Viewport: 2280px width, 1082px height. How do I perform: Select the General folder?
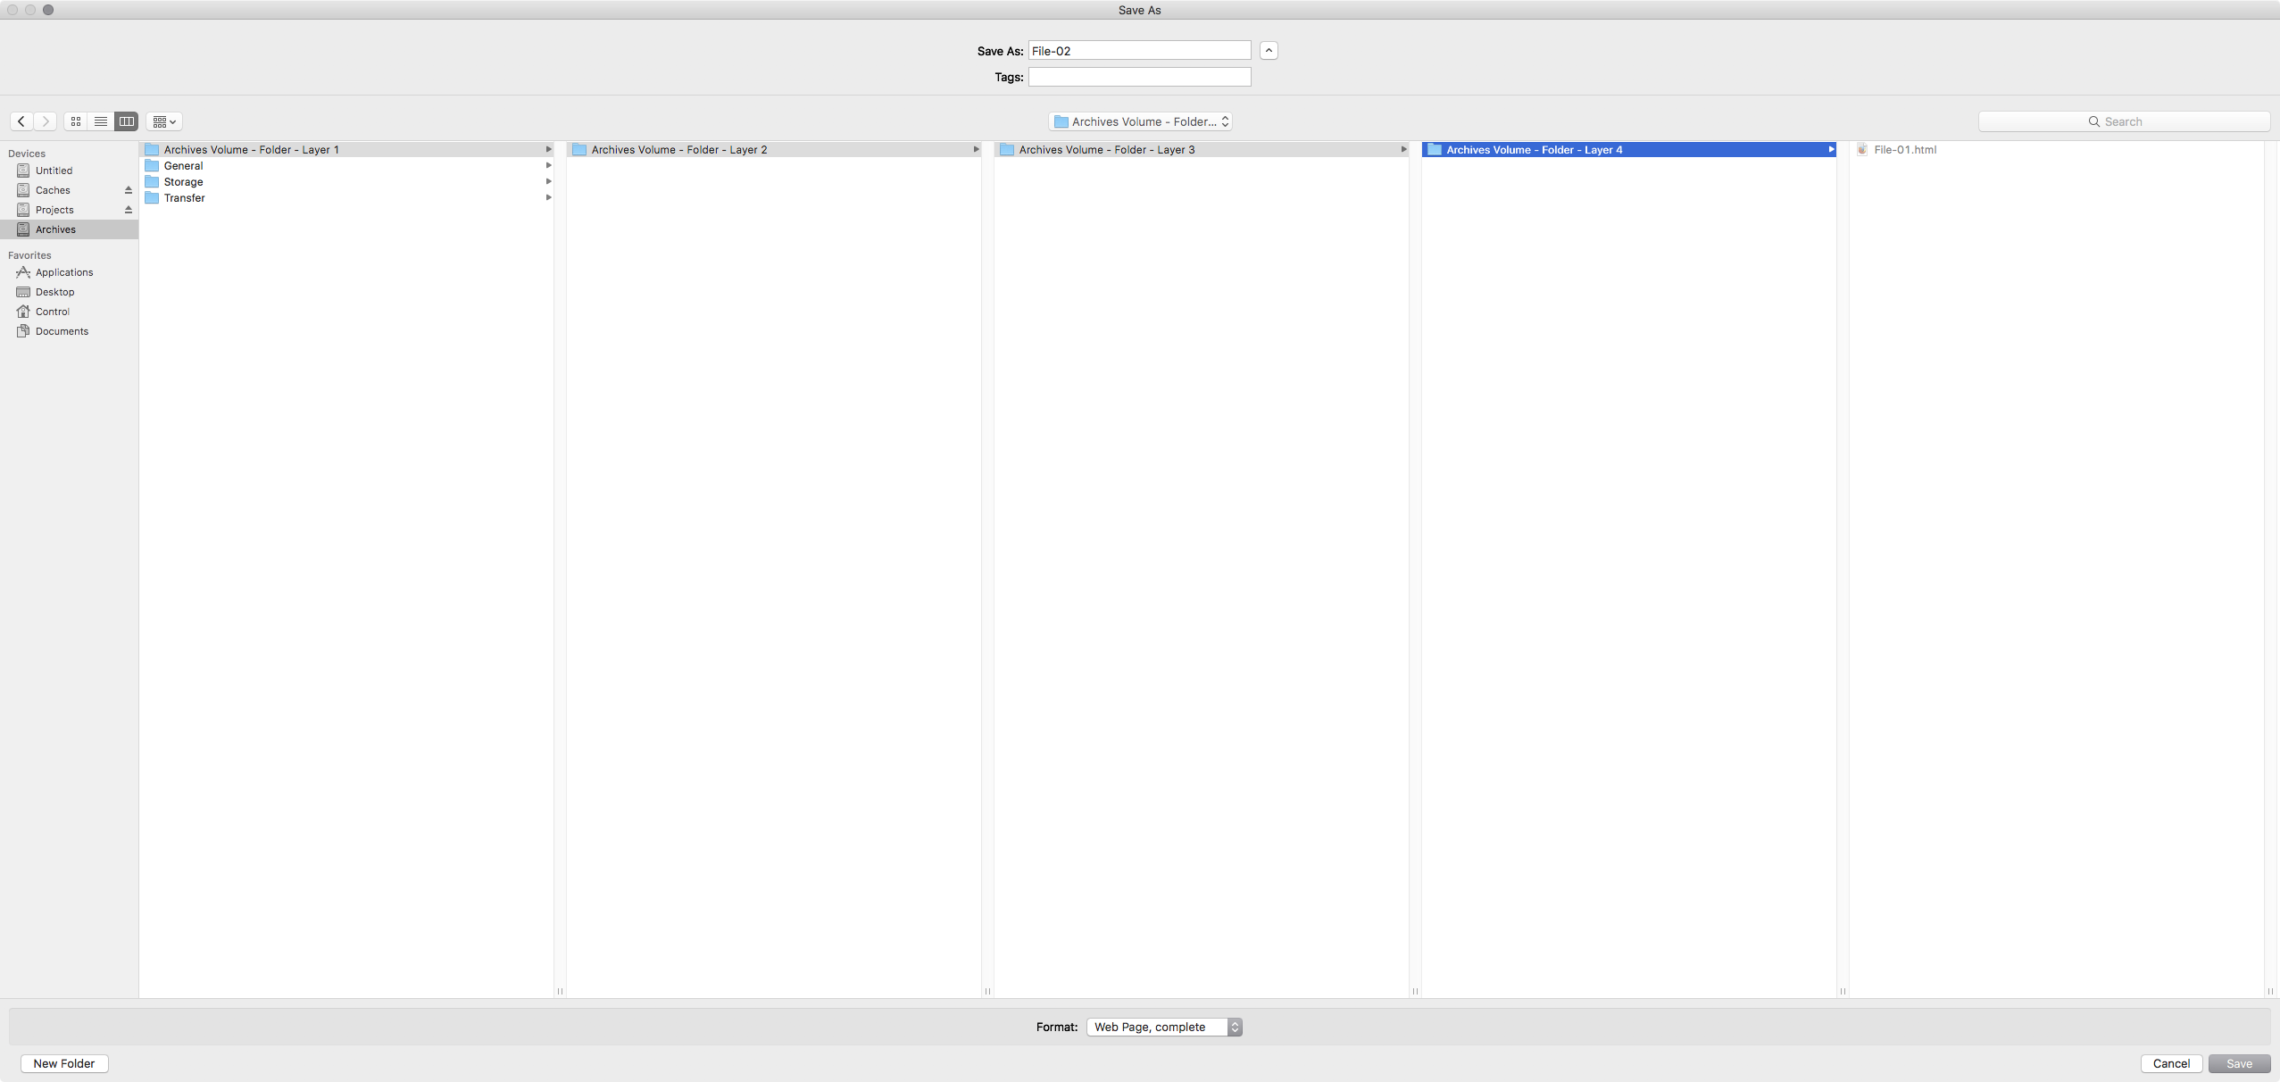coord(347,166)
